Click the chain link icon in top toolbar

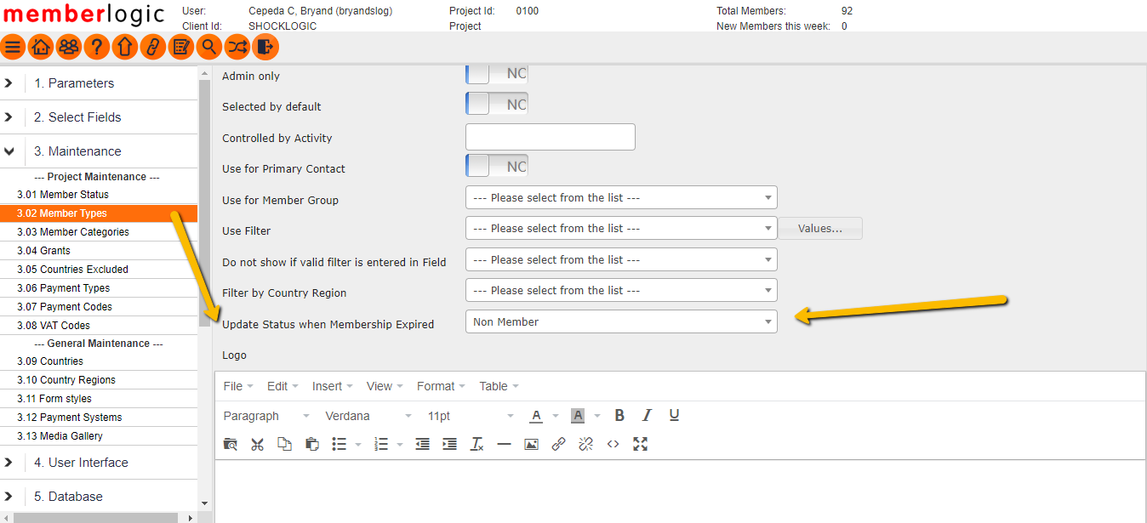(153, 47)
